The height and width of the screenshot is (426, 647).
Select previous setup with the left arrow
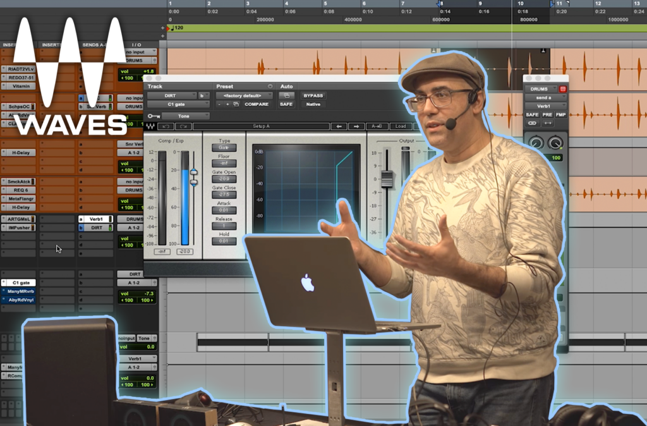click(x=339, y=126)
